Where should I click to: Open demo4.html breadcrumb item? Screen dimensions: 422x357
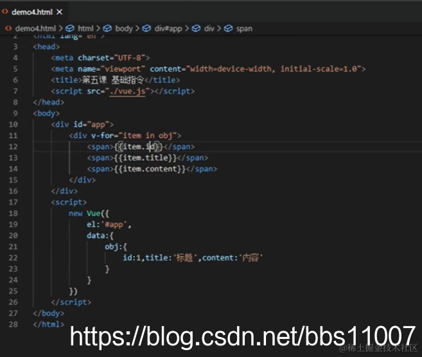click(35, 28)
